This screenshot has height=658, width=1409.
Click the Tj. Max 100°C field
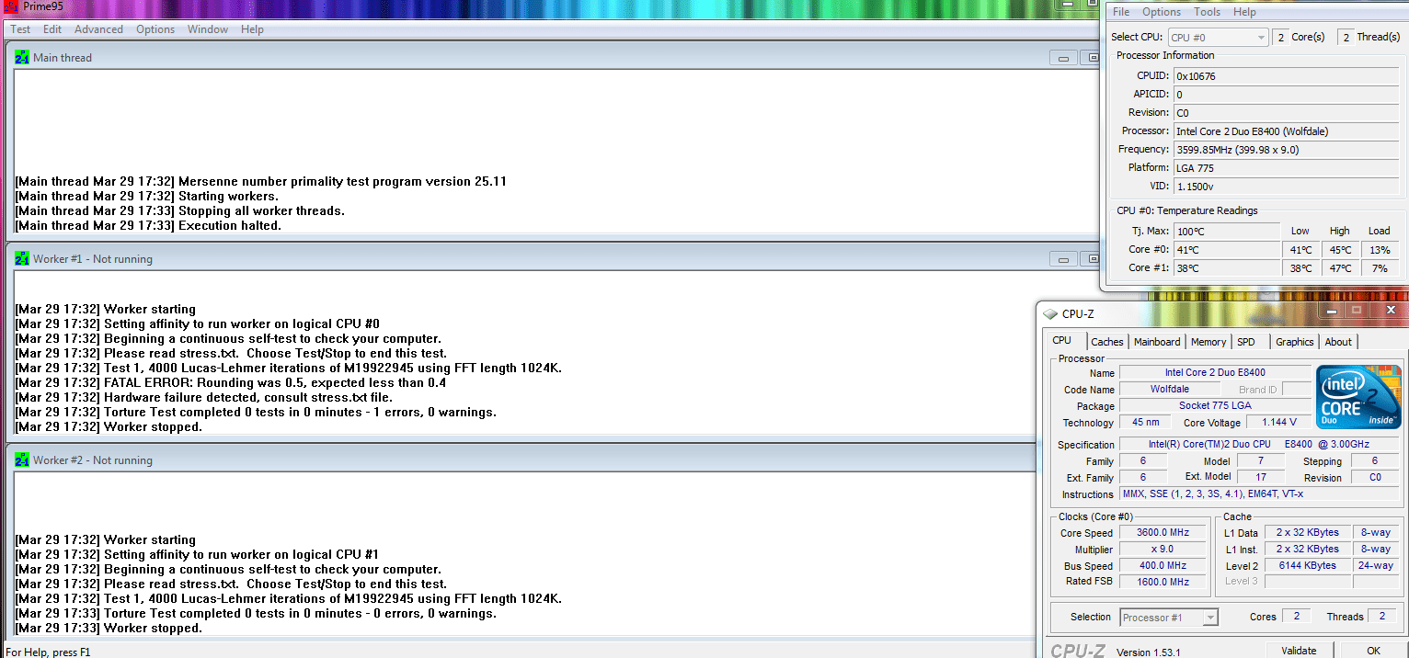(1227, 232)
